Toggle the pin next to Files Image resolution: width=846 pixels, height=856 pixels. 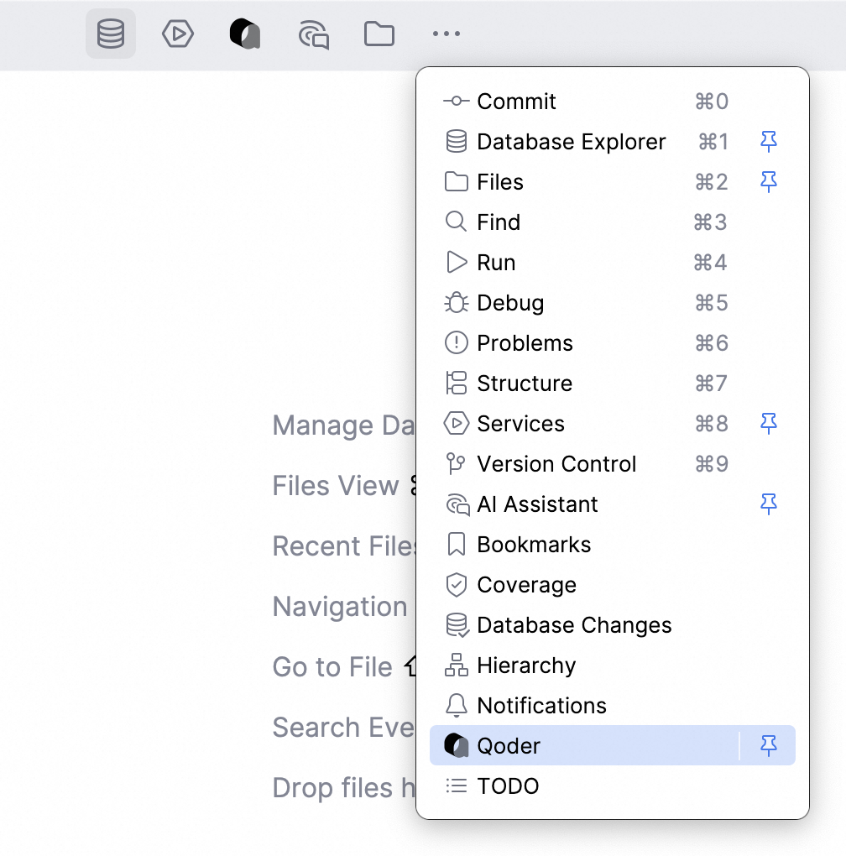point(769,182)
